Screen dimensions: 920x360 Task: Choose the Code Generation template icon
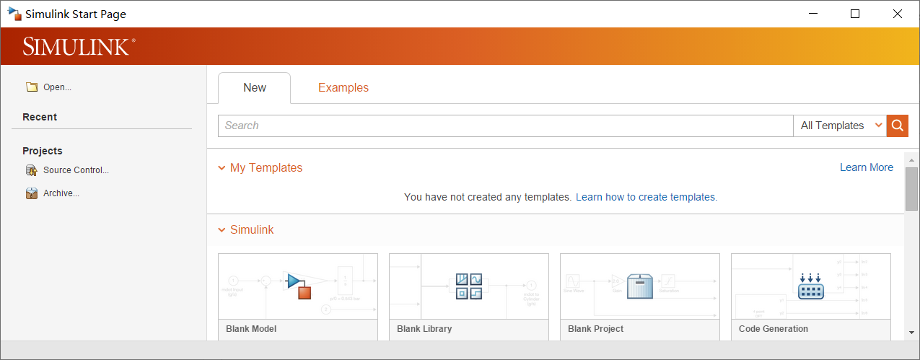811,286
